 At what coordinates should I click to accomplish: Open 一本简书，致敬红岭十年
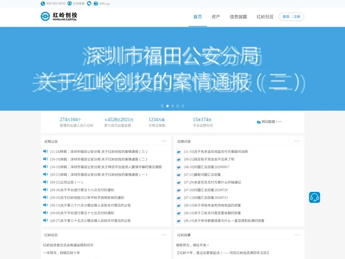coord(62,253)
